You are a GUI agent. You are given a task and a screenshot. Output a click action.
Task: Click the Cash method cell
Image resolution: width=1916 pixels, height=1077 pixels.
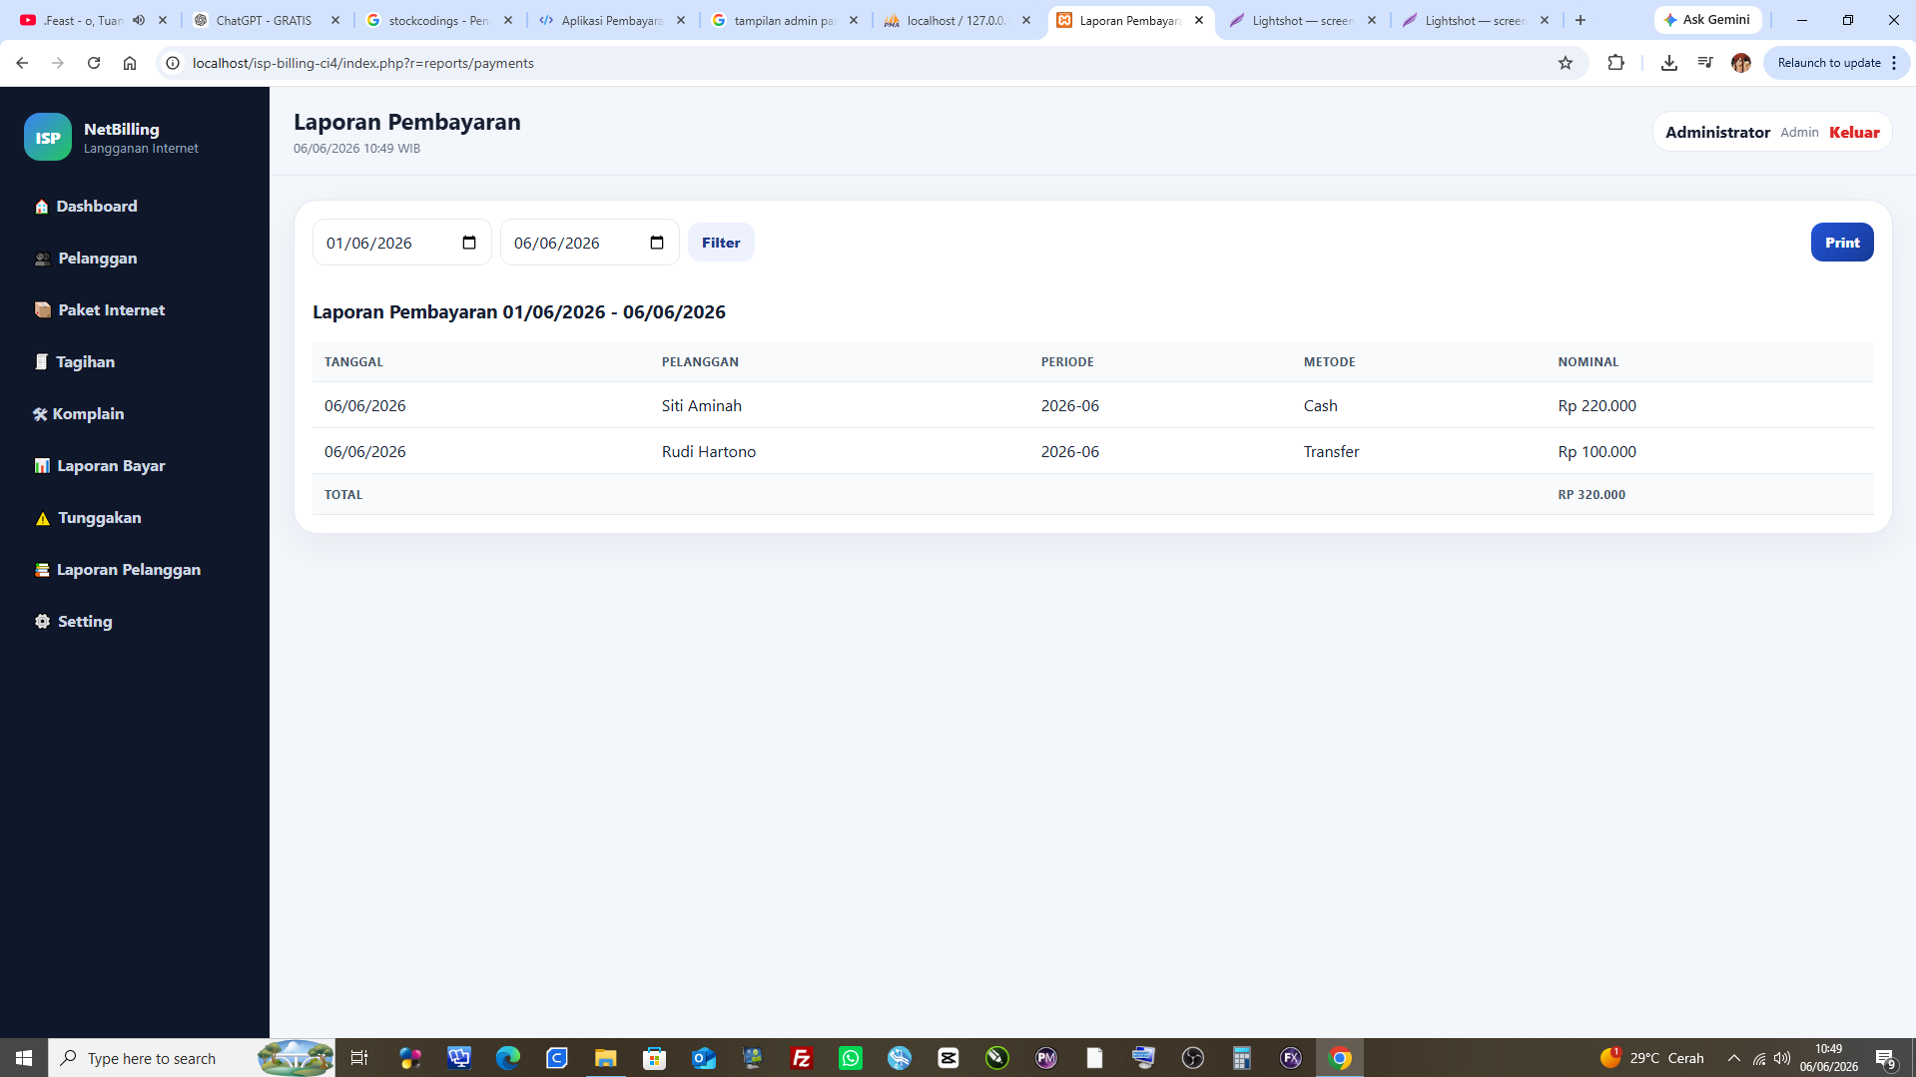(1320, 405)
